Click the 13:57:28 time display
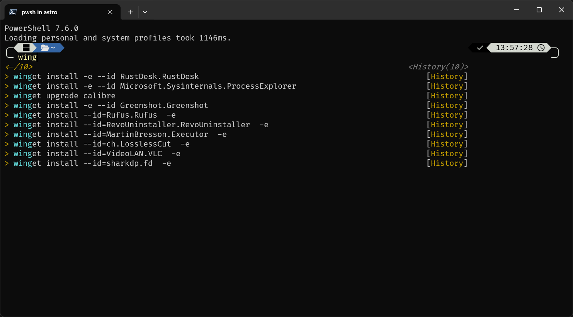 click(x=514, y=48)
